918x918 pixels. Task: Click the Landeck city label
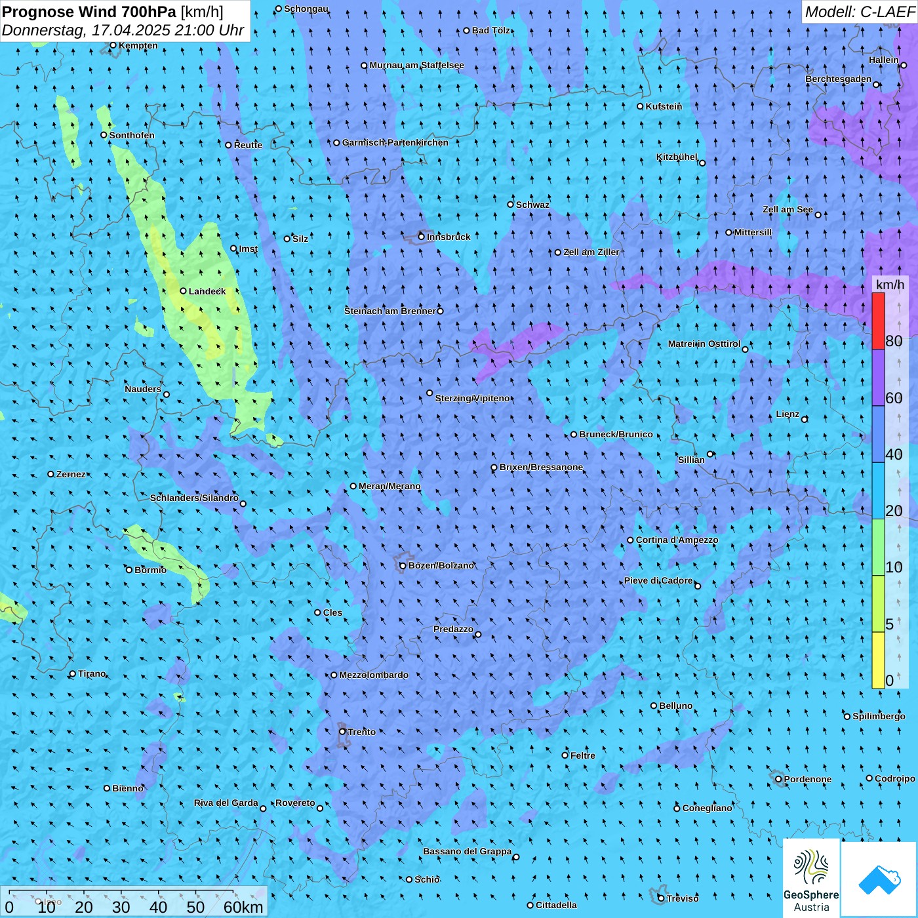pyautogui.click(x=207, y=291)
